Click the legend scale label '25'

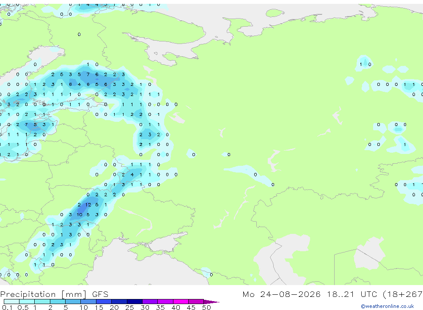click(129, 307)
